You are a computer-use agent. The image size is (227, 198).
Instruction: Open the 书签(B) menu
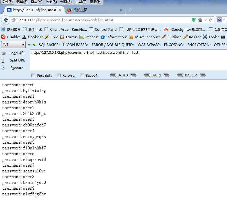pos(66,2)
